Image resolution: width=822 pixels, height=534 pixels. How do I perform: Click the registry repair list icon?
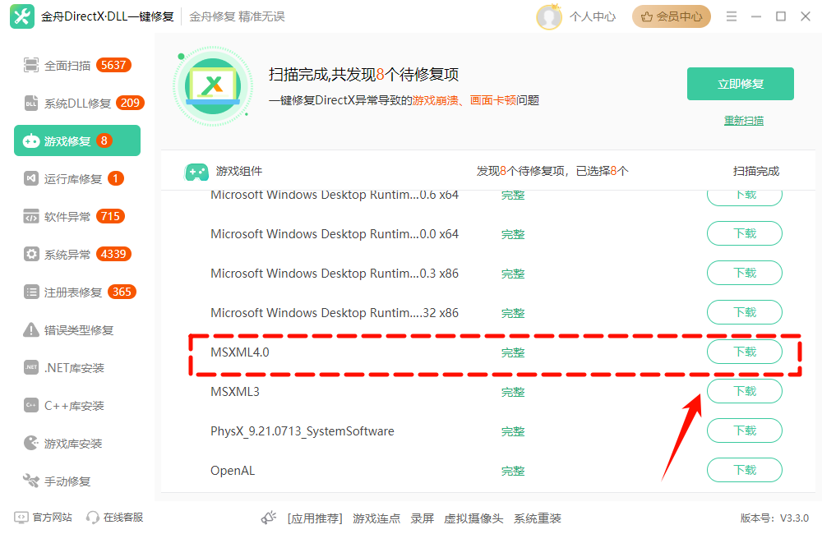[31, 292]
